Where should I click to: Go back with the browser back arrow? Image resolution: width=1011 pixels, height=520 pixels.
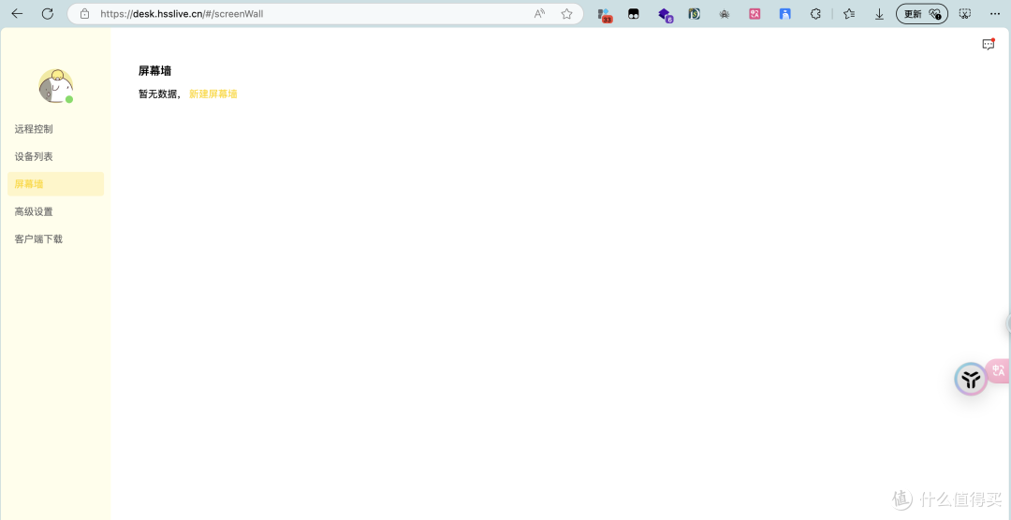click(x=18, y=13)
